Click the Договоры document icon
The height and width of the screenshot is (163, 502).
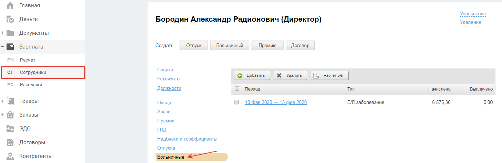click(10, 142)
